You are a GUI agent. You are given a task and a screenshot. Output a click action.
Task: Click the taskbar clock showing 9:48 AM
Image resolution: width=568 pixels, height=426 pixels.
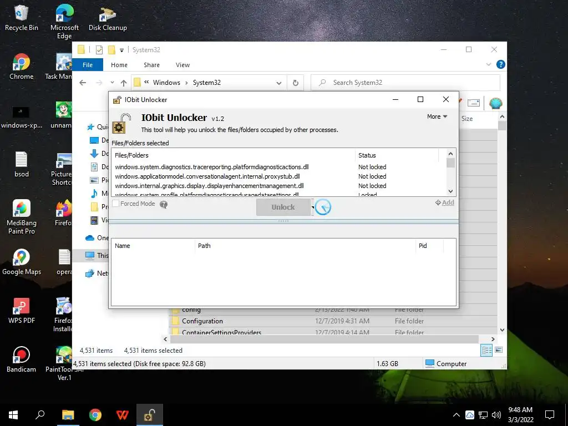click(x=520, y=415)
